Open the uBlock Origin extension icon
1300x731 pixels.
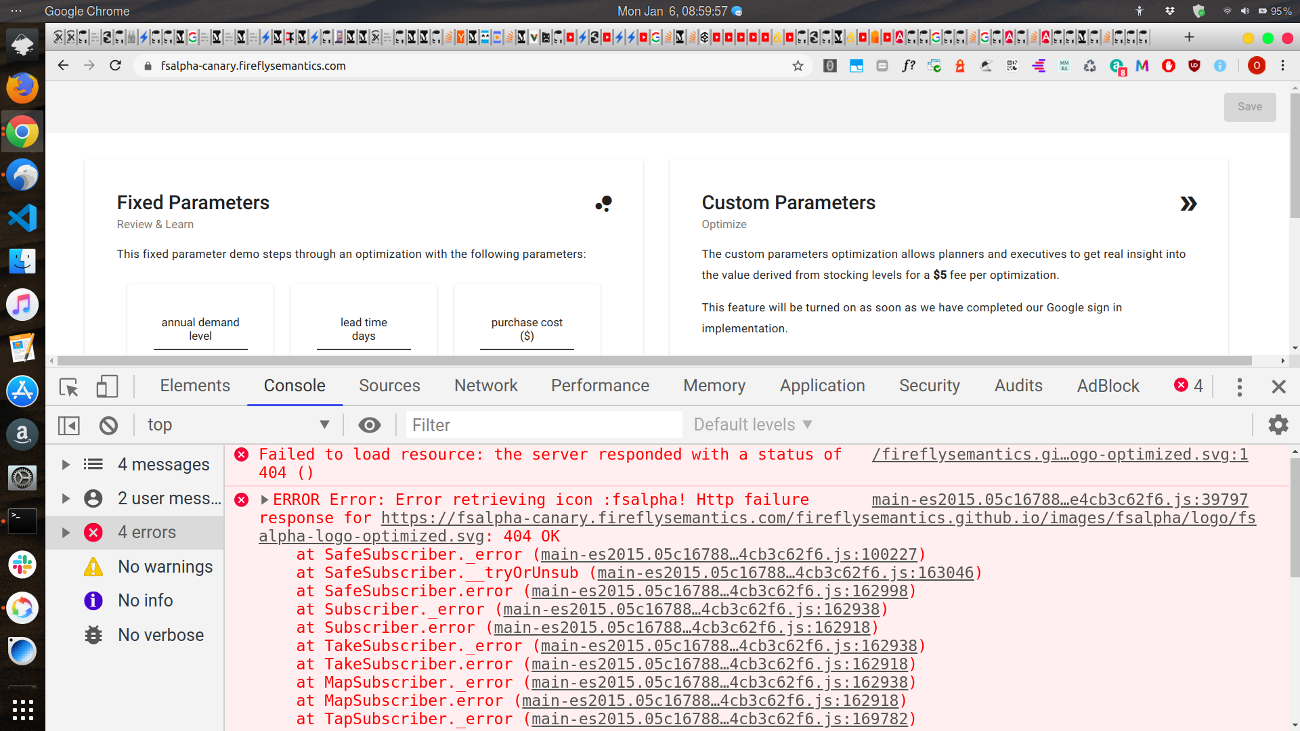click(1194, 66)
